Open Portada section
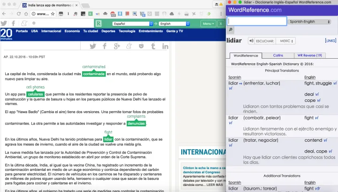 click(x=22, y=31)
